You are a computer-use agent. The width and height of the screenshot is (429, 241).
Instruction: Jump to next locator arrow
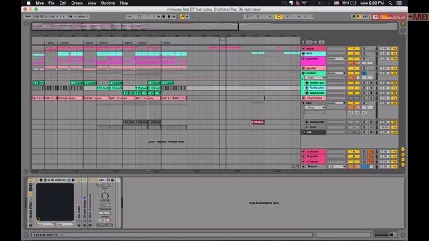tap(316, 42)
